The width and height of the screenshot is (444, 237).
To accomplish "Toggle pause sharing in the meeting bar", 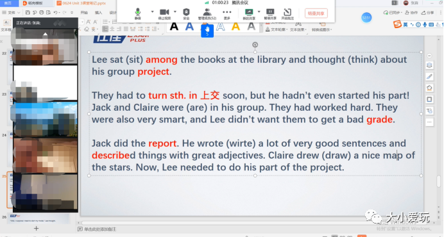I will [270, 13].
